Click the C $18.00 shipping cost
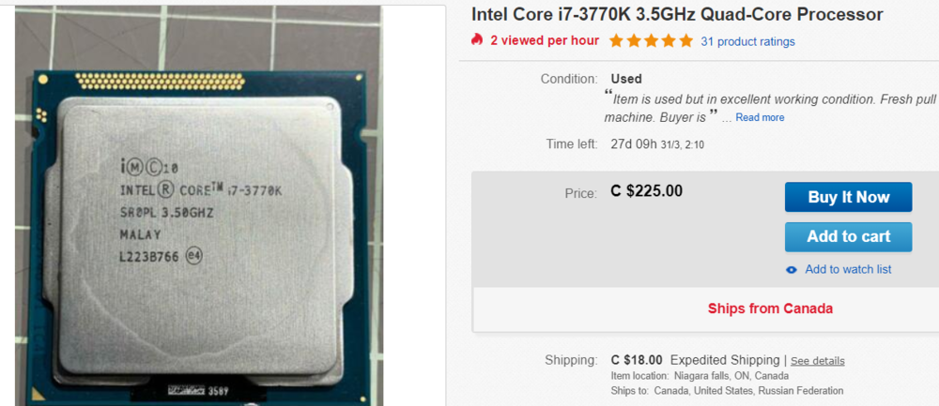 point(637,360)
